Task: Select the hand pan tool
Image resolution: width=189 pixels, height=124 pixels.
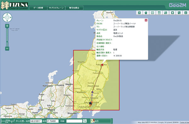Action: [x=146, y=13]
